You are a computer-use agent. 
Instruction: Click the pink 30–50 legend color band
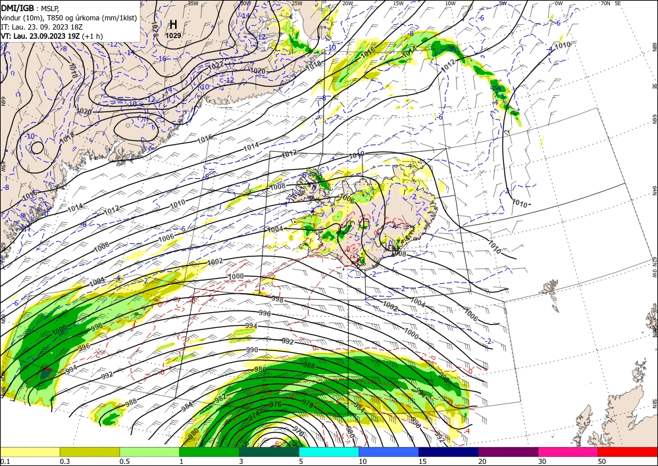click(x=569, y=452)
